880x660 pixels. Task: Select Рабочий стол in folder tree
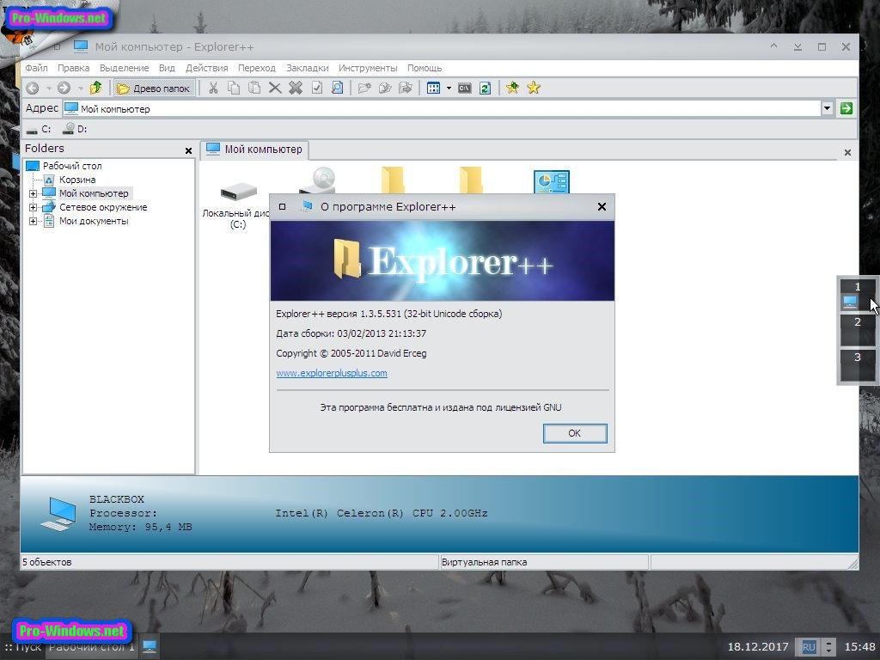[x=72, y=166]
